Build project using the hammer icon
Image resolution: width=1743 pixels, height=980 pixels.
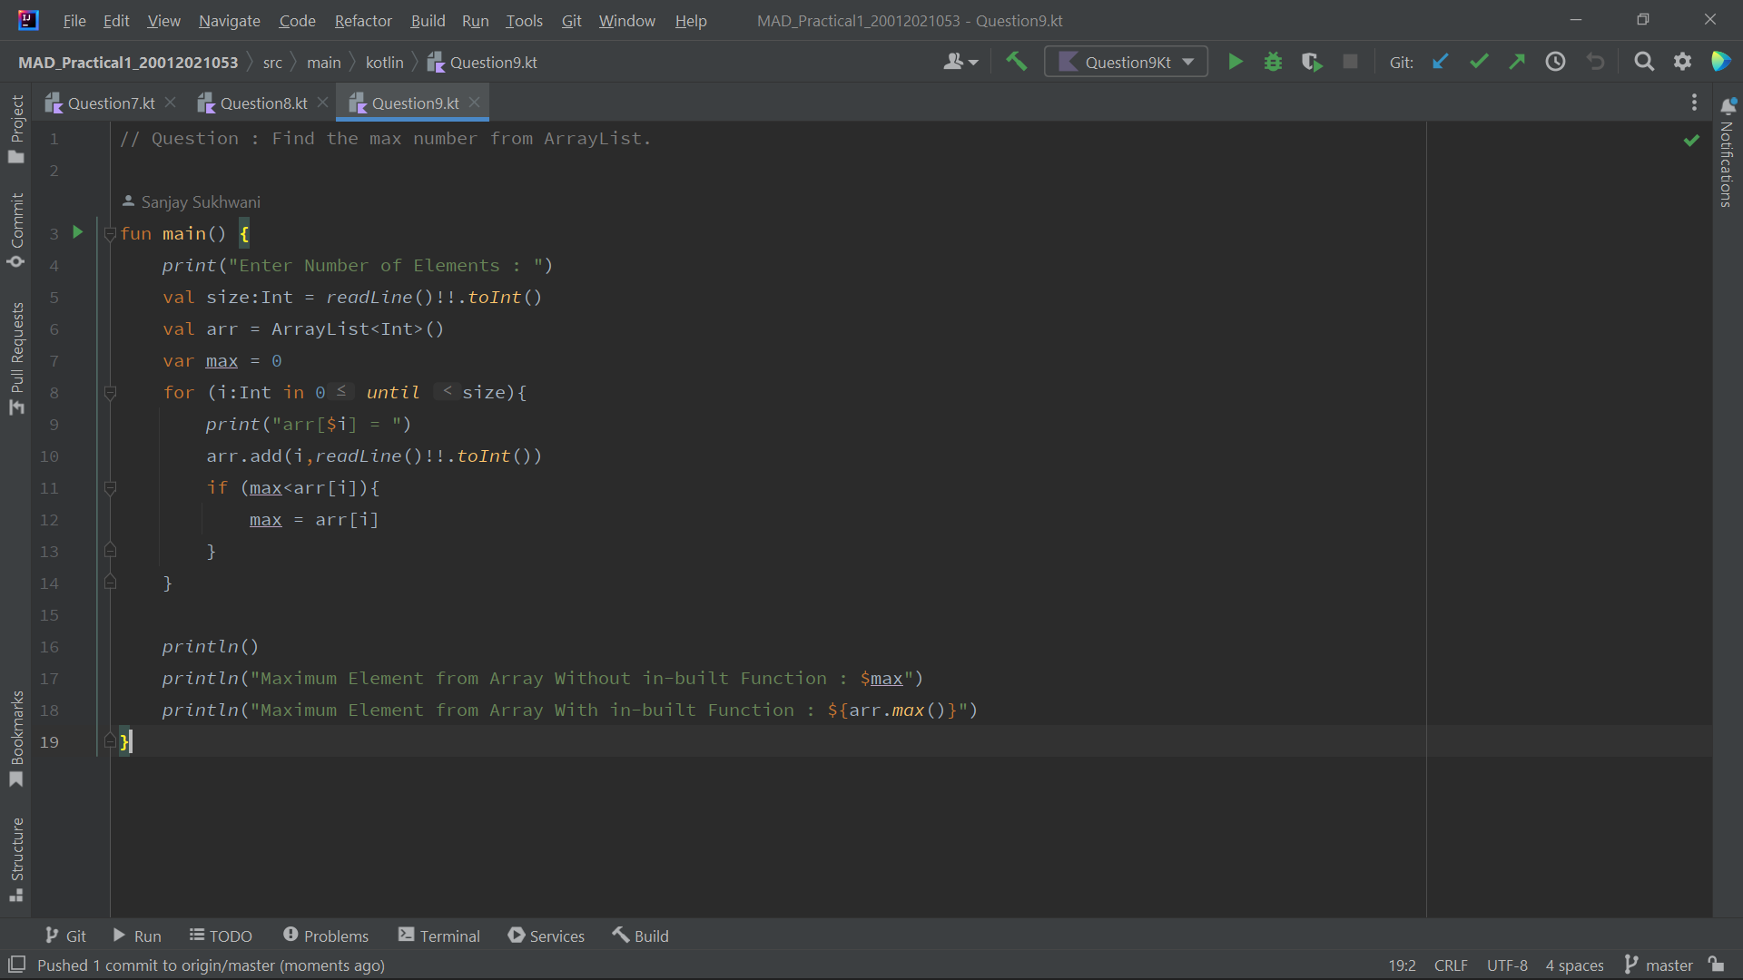(x=1017, y=62)
